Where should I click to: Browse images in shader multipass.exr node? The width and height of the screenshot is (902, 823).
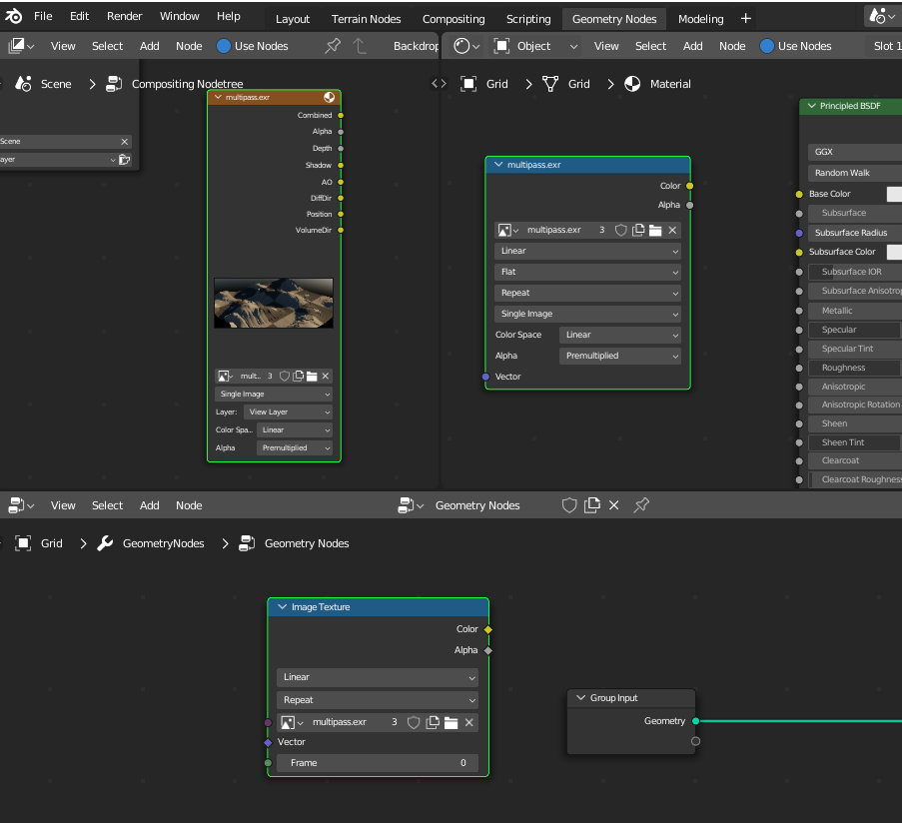click(508, 230)
